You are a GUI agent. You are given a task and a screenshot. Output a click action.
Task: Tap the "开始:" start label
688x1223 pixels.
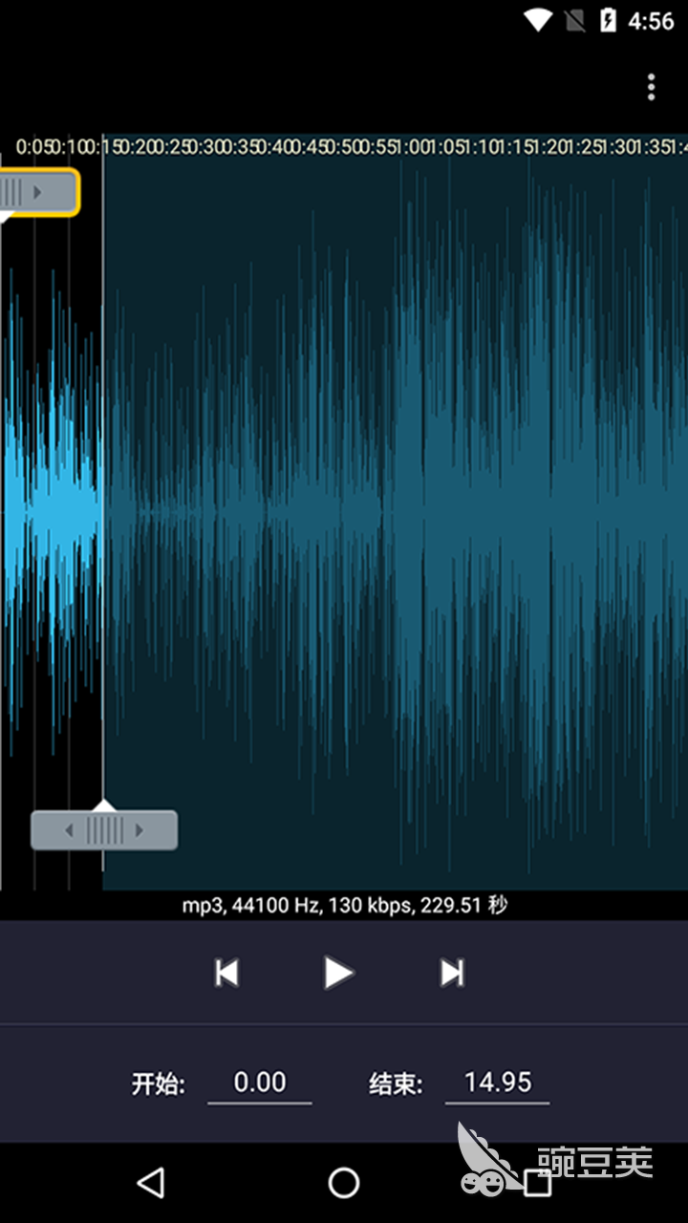(159, 1084)
